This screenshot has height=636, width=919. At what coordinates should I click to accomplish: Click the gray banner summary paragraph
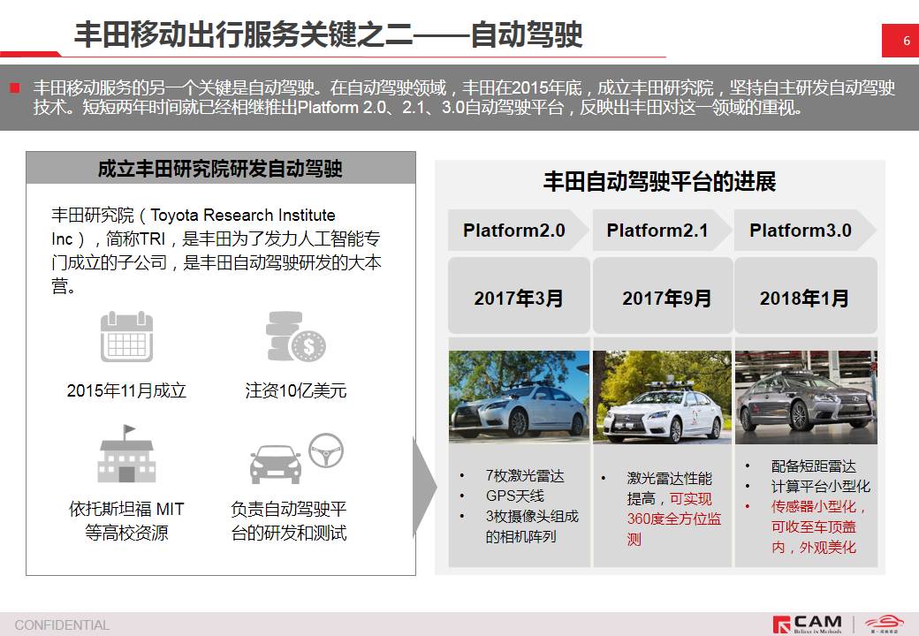[x=463, y=97]
